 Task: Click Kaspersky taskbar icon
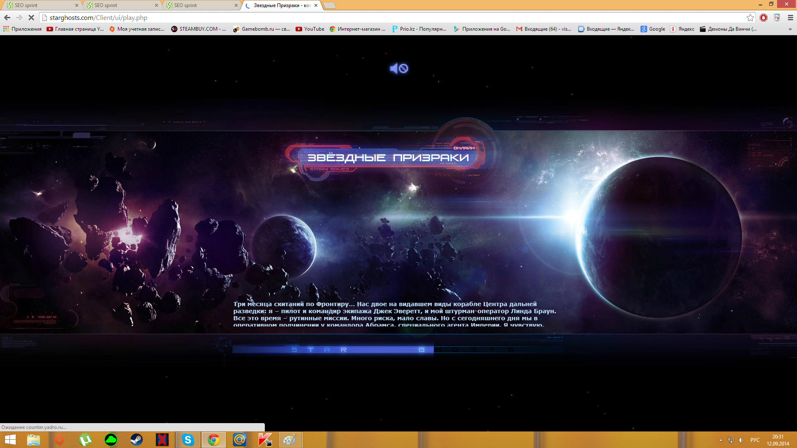[265, 440]
